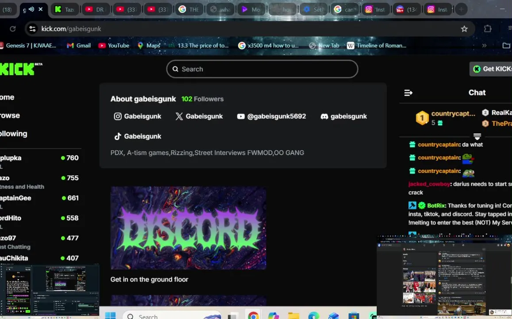Image resolution: width=512 pixels, height=319 pixels.
Task: Open the @gabeisgunk5692 YouTube link
Action: click(271, 117)
